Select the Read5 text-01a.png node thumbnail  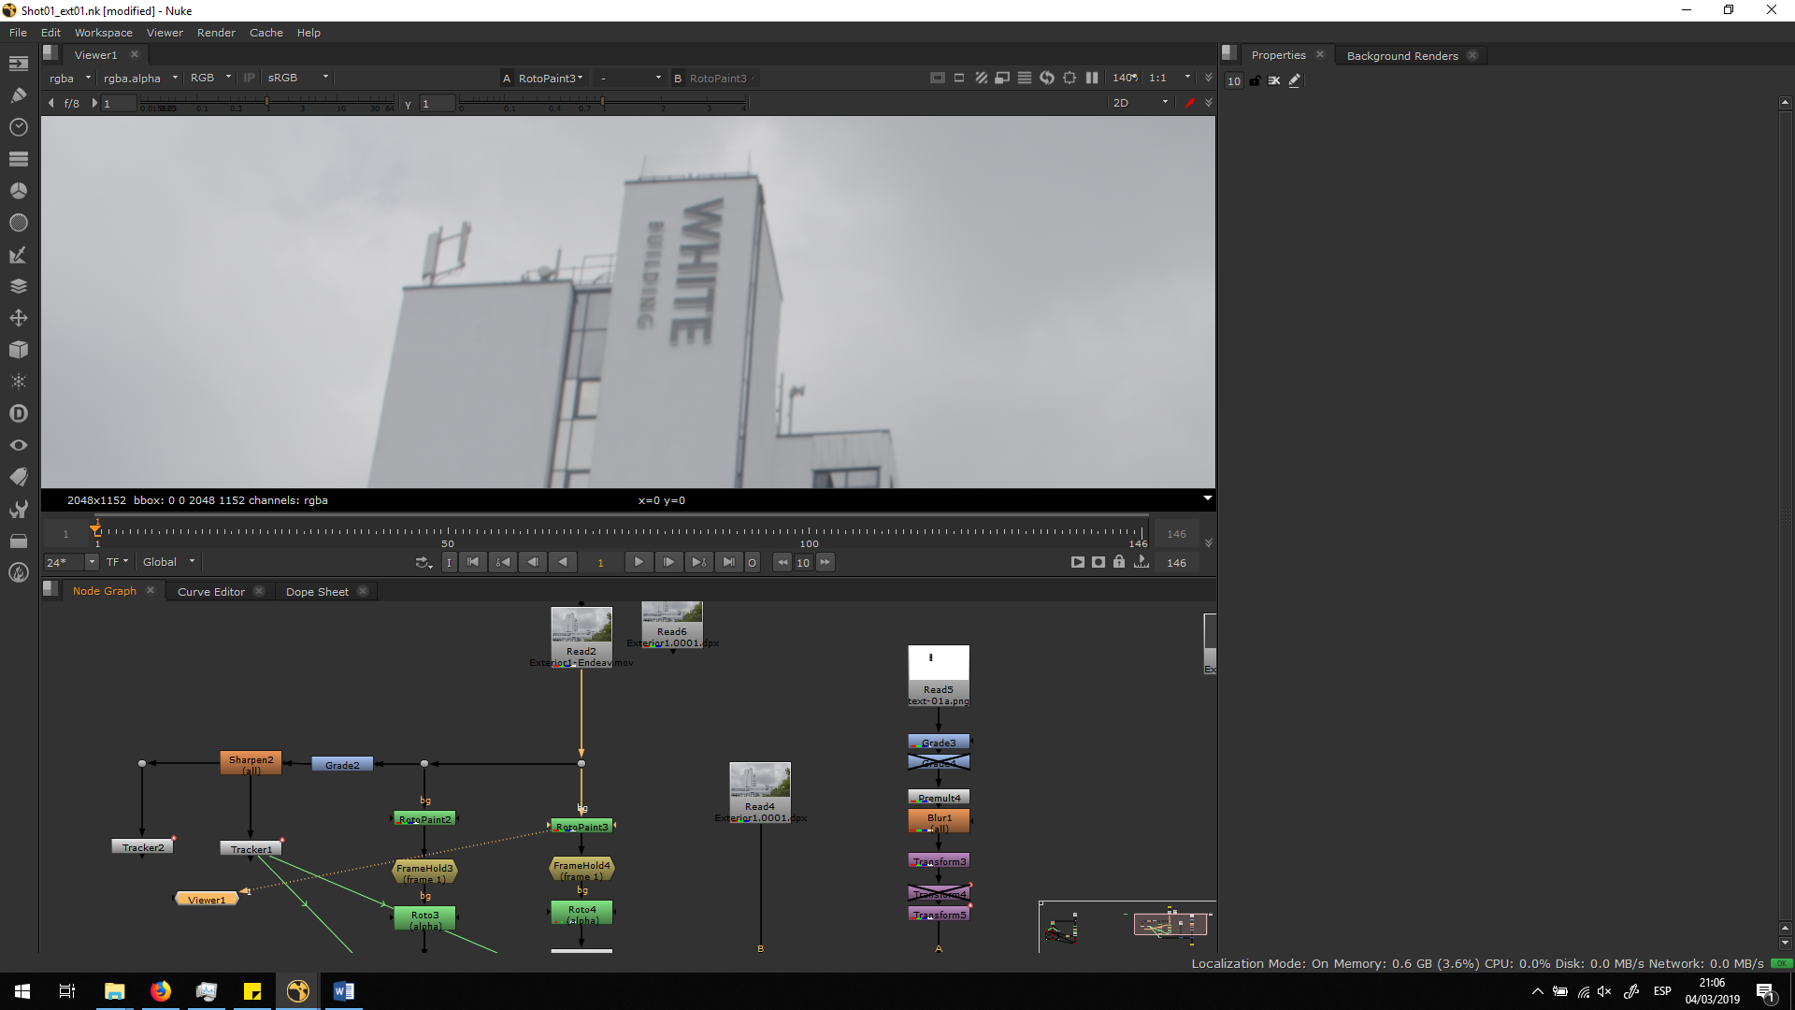(938, 663)
